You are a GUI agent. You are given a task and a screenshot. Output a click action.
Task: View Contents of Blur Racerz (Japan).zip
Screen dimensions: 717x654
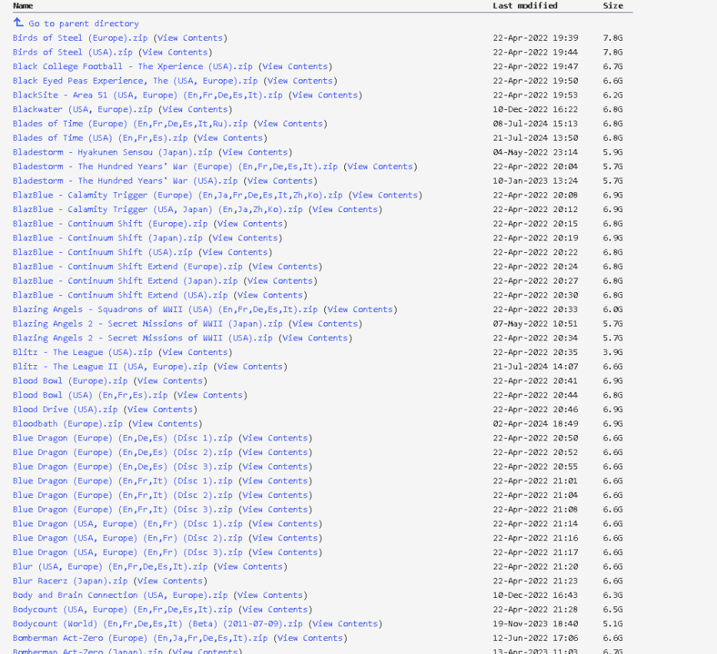point(170,581)
